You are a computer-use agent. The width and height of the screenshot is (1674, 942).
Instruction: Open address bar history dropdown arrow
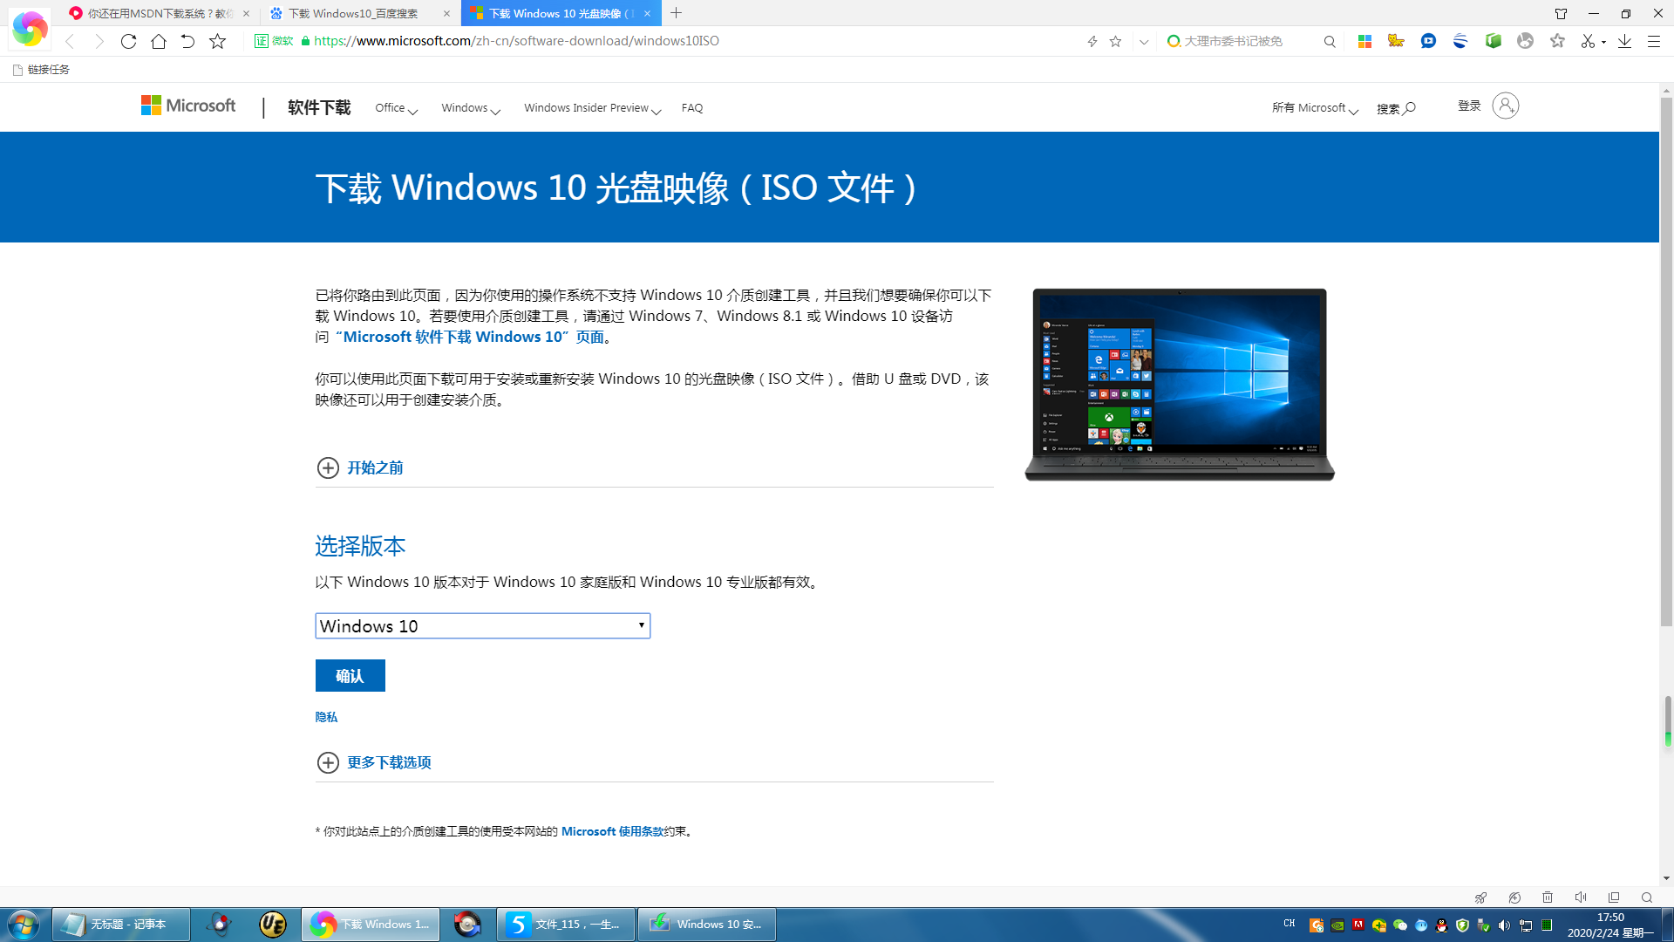click(1144, 41)
